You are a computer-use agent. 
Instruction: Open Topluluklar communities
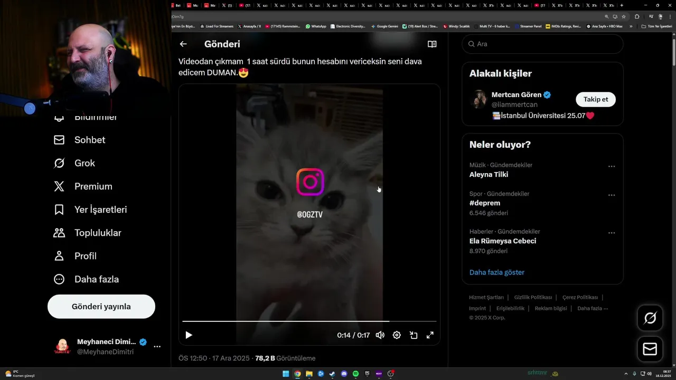tap(87, 233)
